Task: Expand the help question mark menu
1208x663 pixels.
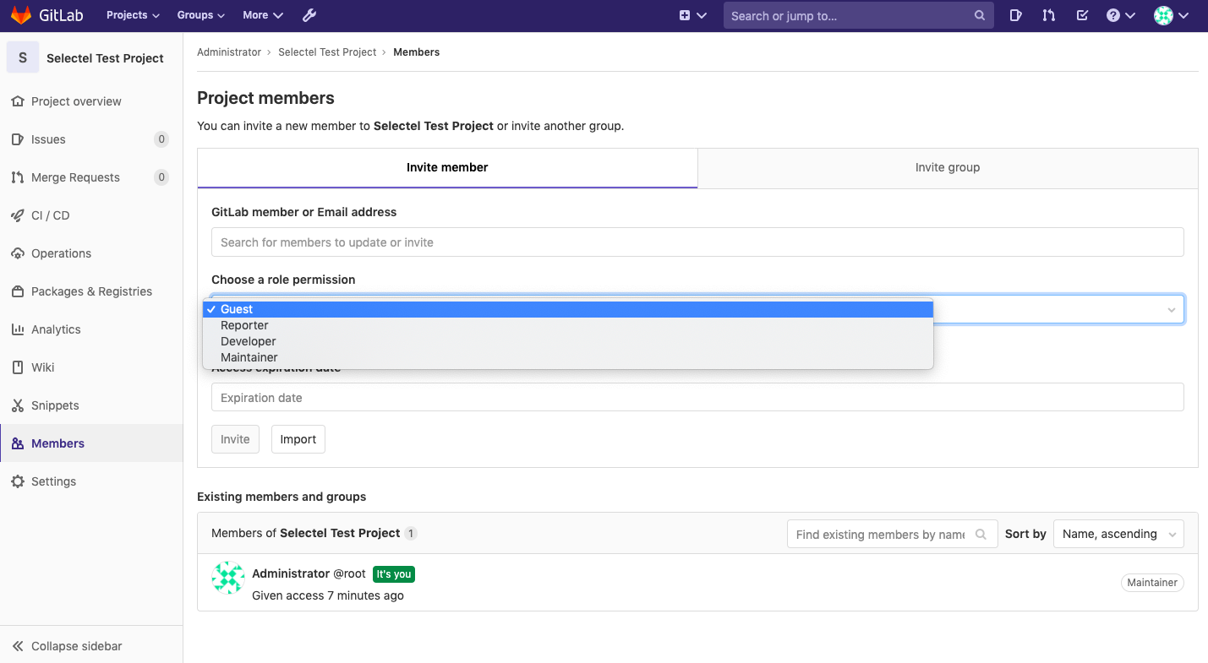Action: [1120, 15]
